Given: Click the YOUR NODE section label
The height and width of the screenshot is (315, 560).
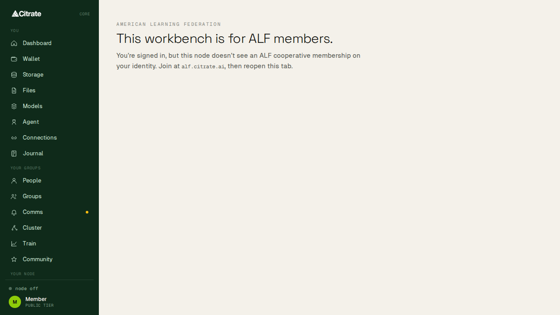Looking at the screenshot, I should pyautogui.click(x=23, y=274).
